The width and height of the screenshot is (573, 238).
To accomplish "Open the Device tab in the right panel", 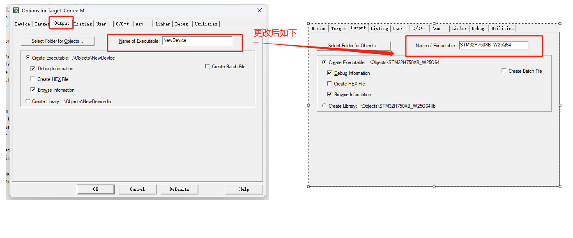I will pyautogui.click(x=319, y=28).
